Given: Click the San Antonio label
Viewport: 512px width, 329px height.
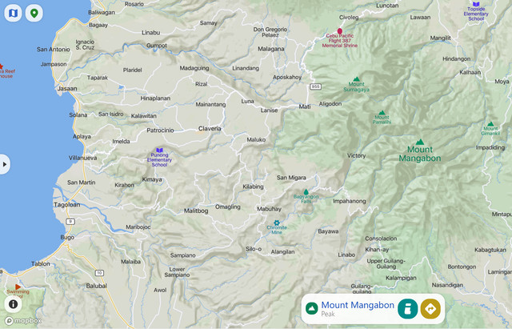Looking at the screenshot, I should click(x=54, y=50).
